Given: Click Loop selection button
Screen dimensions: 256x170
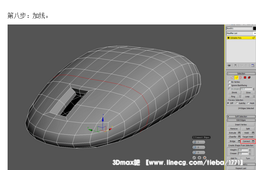Looking at the screenshot, I should 248,97.
